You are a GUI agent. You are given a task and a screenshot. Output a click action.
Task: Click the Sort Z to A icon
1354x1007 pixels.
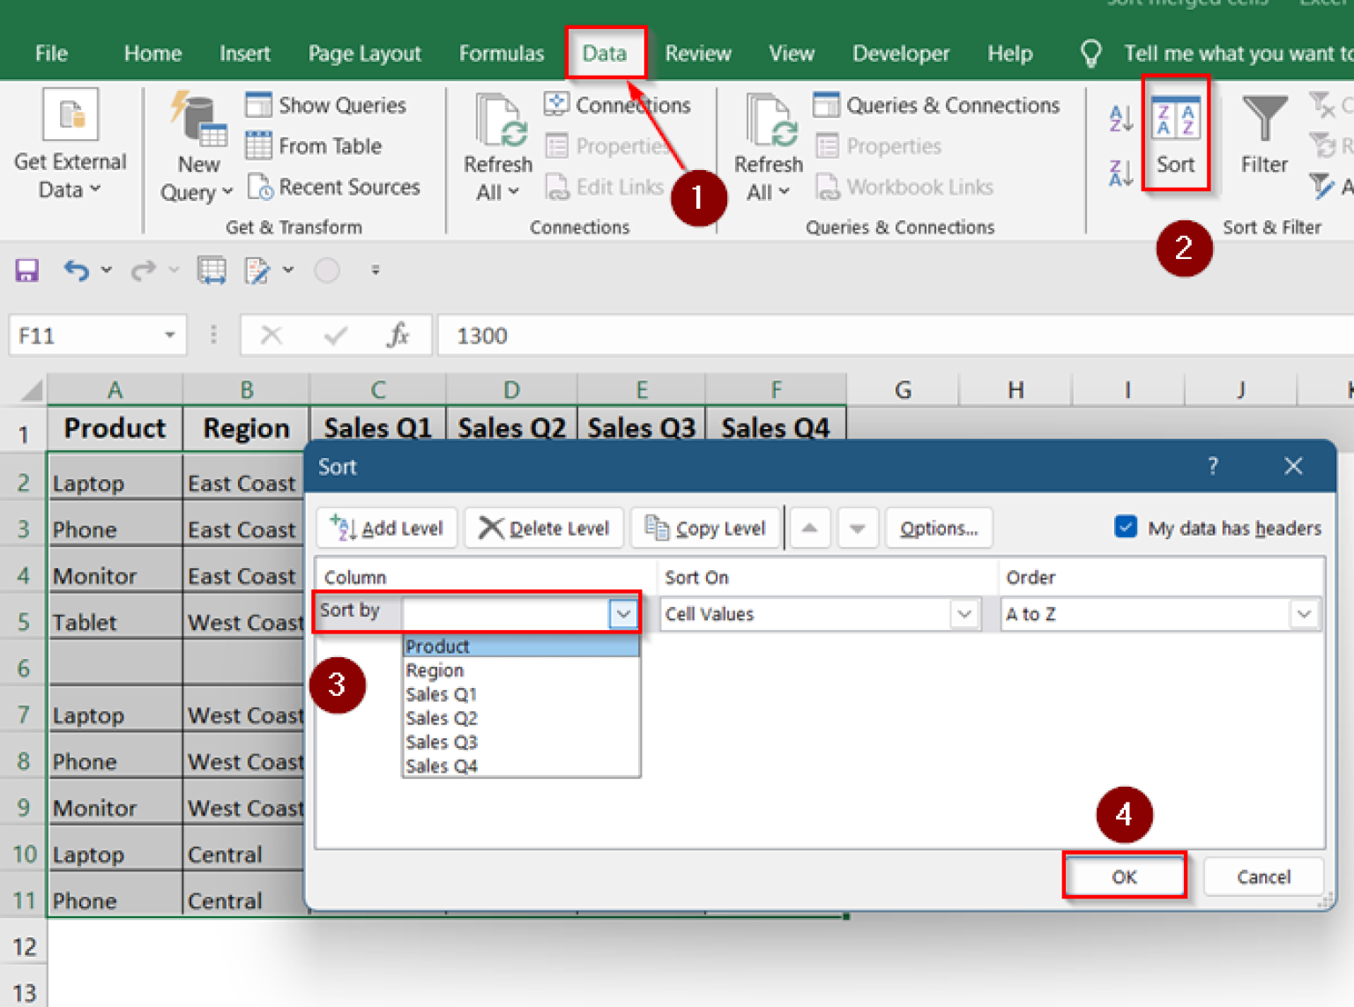pos(1118,172)
